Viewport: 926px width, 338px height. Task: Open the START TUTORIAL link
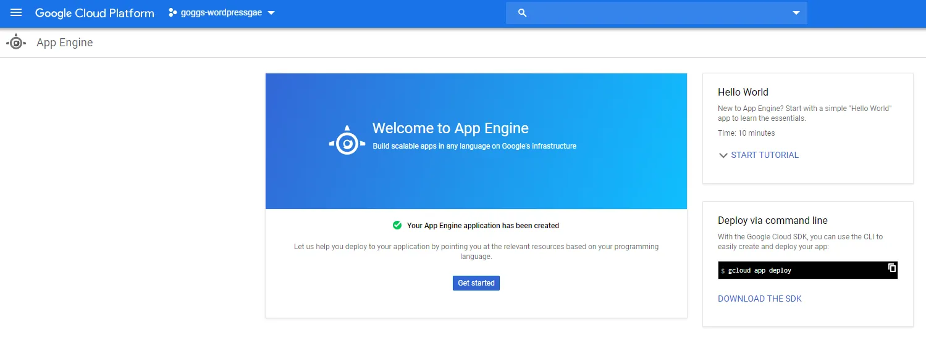point(765,155)
